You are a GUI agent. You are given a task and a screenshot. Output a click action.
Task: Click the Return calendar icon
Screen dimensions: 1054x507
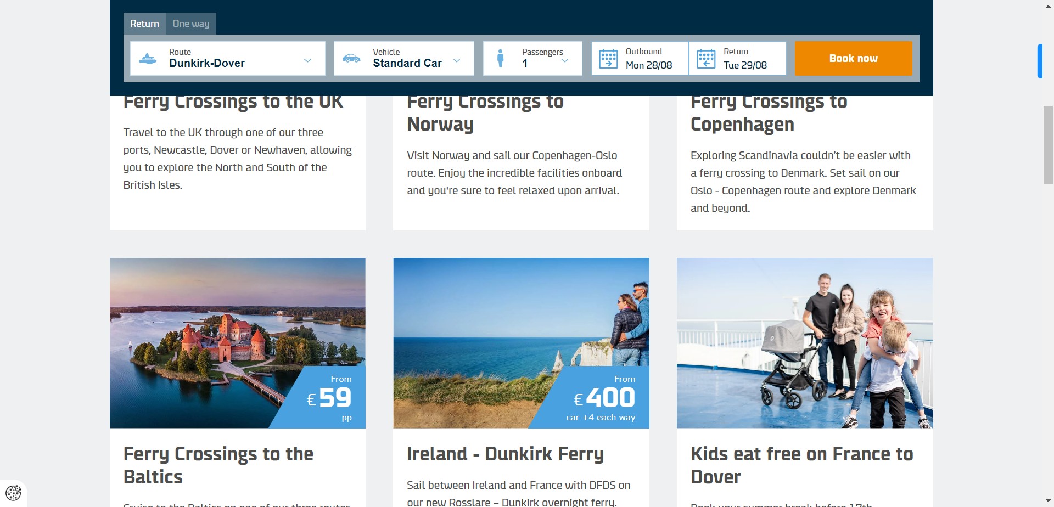pos(705,59)
